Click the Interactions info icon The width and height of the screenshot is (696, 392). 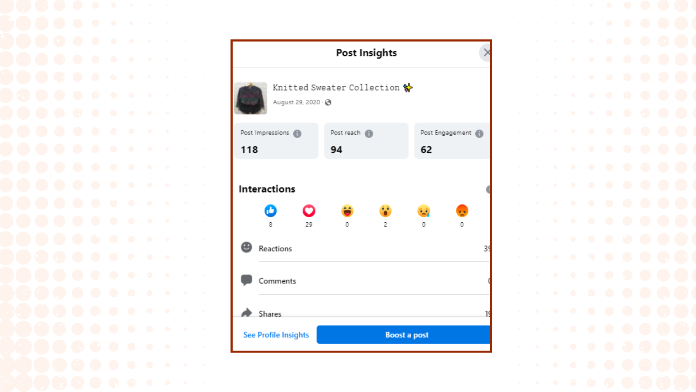(488, 189)
